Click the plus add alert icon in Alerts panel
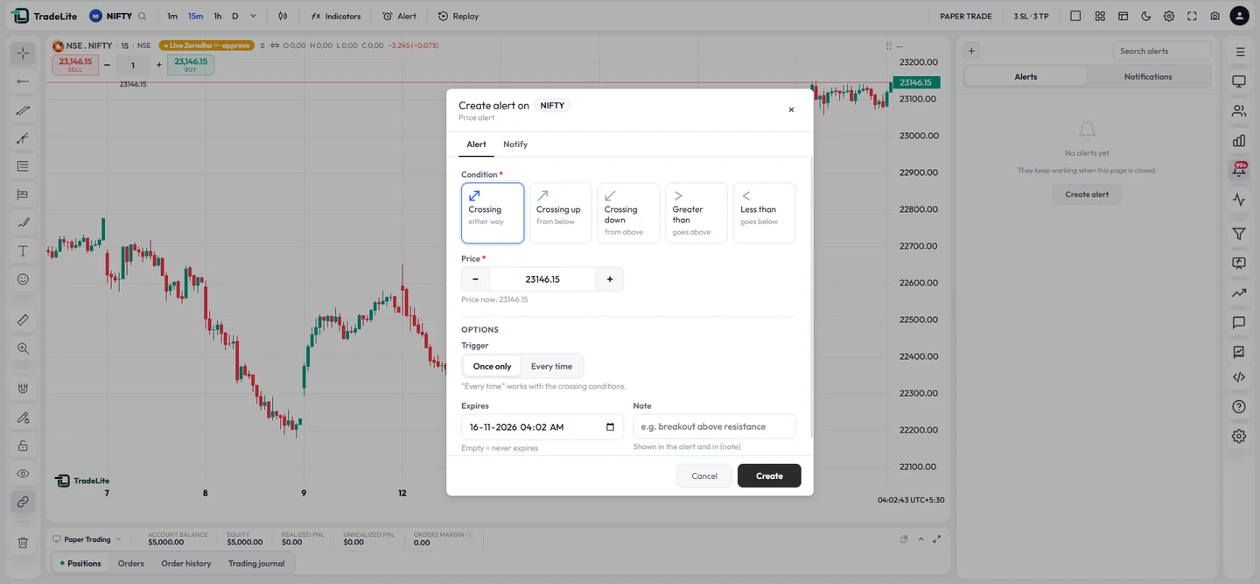Viewport: 1260px width, 584px height. [x=971, y=51]
